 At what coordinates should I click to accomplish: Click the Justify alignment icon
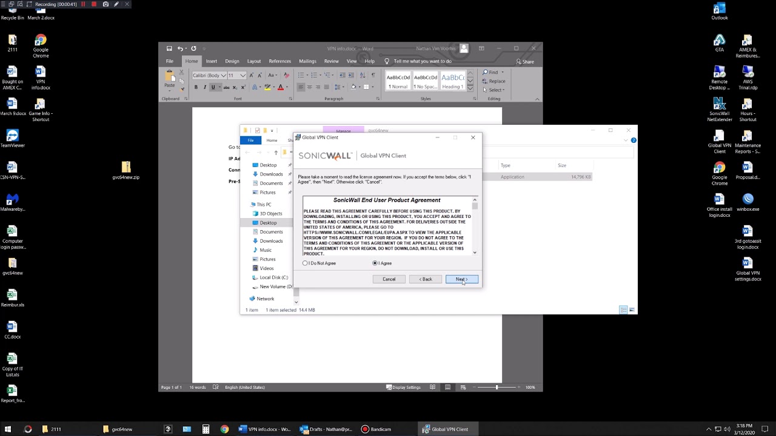[x=327, y=87]
